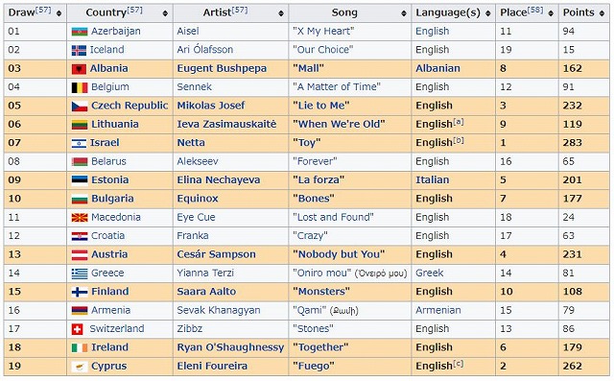
Task: Click the Israel flag icon
Action: tap(79, 143)
